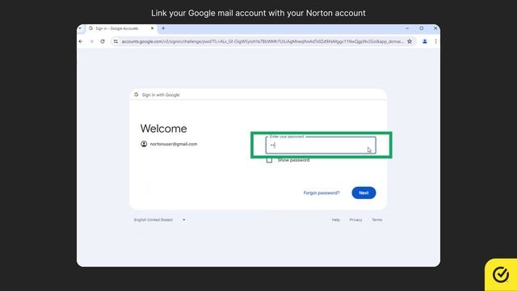
Task: Click the address bar URL
Action: pos(263,41)
